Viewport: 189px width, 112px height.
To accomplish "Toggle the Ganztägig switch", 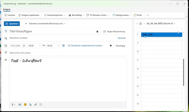I will point(112,46).
